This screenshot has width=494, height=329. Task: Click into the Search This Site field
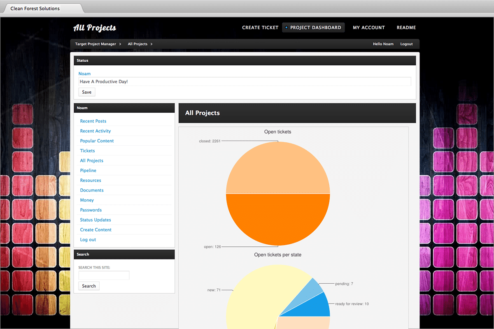coord(104,275)
